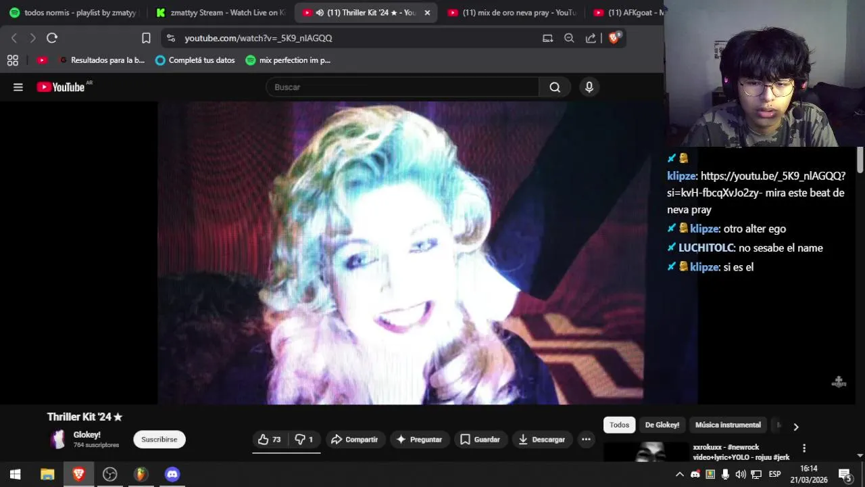865x487 pixels.
Task: Bookmark this page with the bookmark icon
Action: (x=146, y=39)
